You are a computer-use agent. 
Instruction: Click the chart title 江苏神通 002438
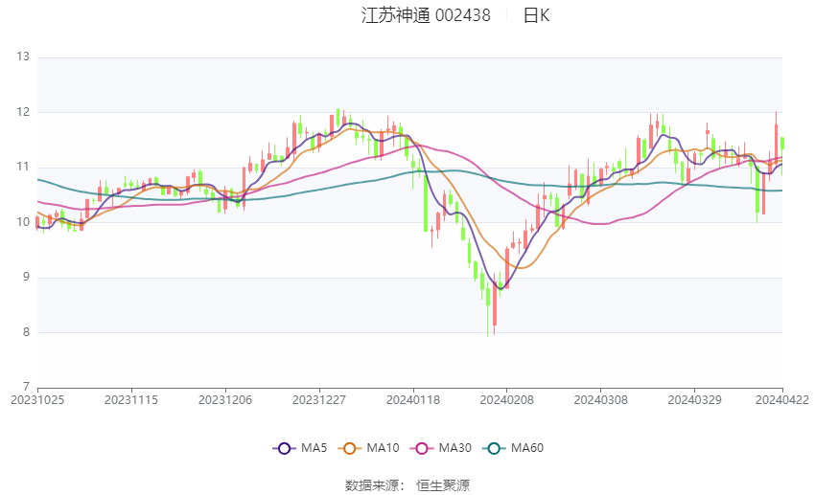point(426,15)
